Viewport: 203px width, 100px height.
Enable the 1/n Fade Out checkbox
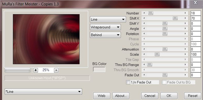click(128, 82)
